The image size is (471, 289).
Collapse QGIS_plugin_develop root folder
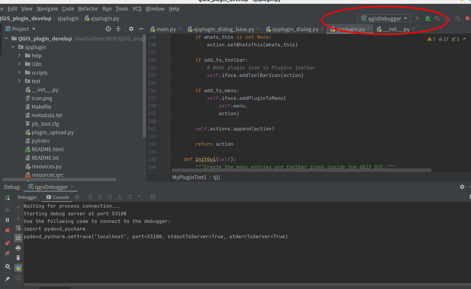[x=6, y=38]
